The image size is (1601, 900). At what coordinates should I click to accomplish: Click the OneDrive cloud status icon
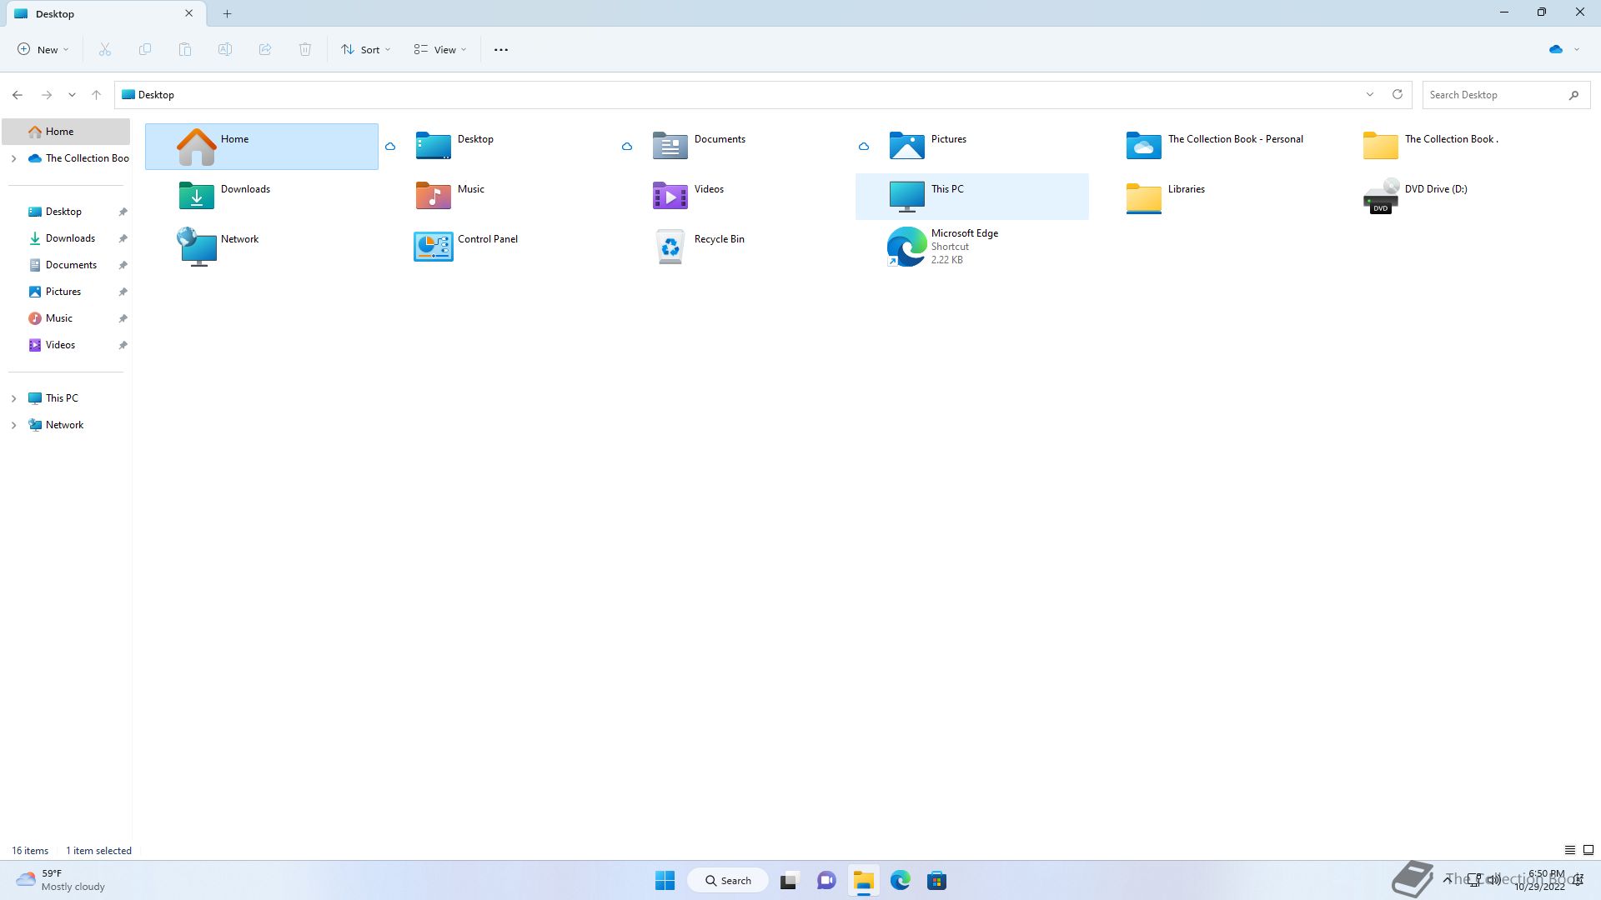(x=1556, y=50)
